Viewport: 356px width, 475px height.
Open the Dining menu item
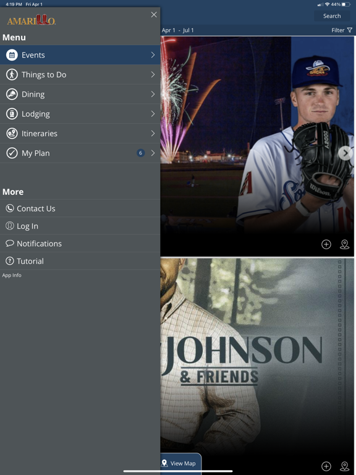click(80, 94)
